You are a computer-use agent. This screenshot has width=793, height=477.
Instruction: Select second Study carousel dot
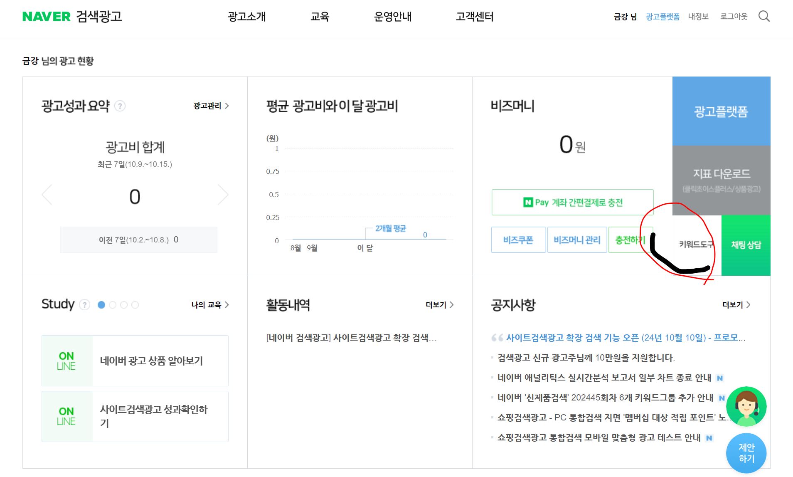click(x=112, y=305)
